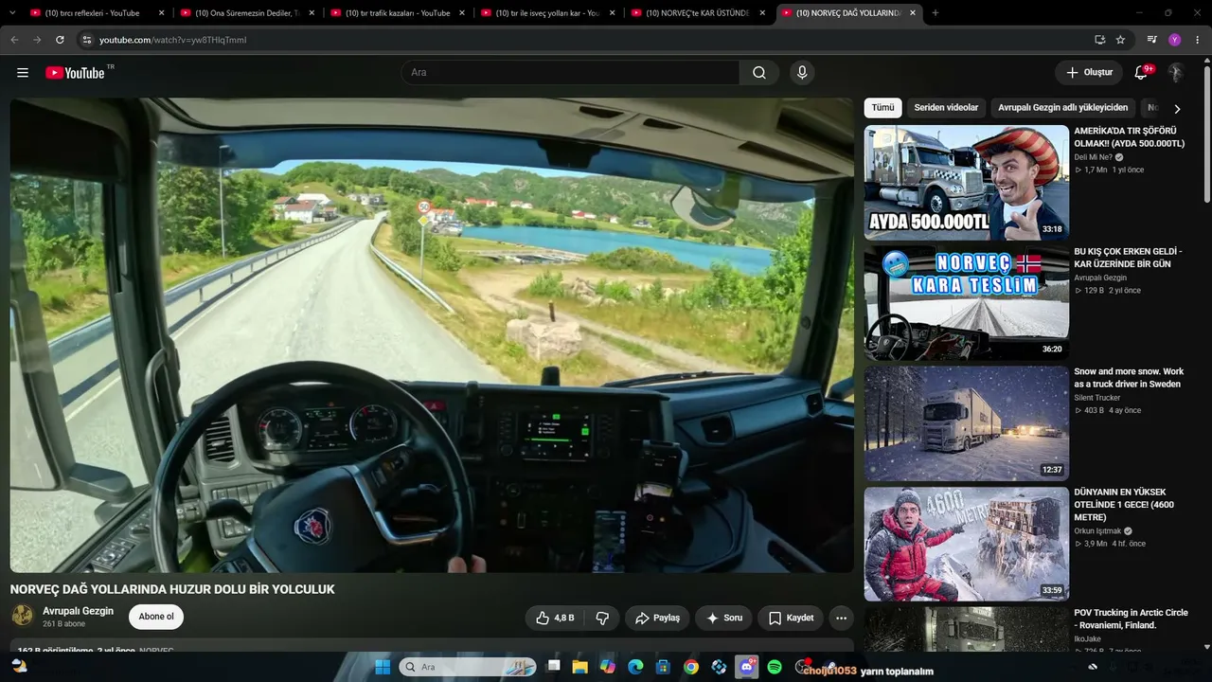The image size is (1212, 682).
Task: Click the main video player
Action: [432, 335]
